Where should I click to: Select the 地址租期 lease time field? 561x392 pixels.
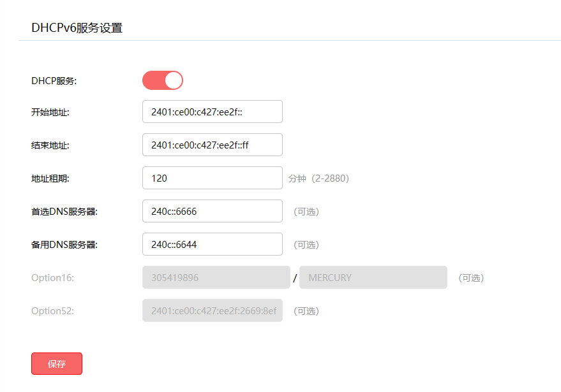[x=212, y=178]
